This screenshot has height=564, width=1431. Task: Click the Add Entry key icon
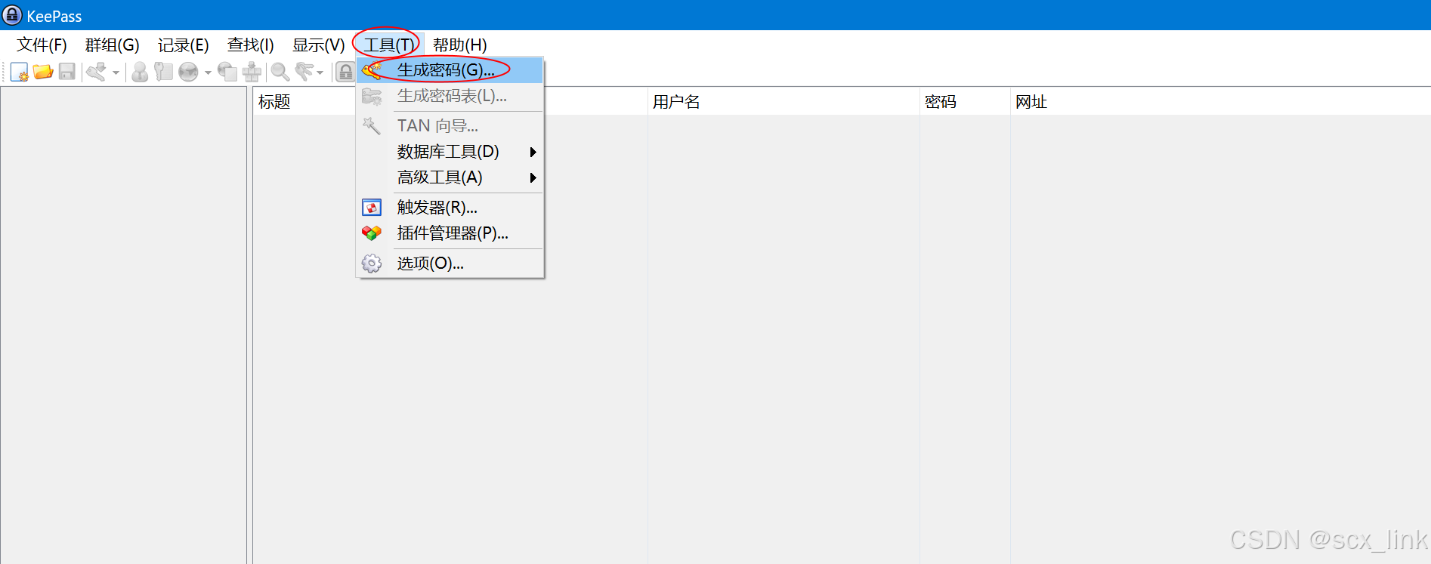click(96, 72)
